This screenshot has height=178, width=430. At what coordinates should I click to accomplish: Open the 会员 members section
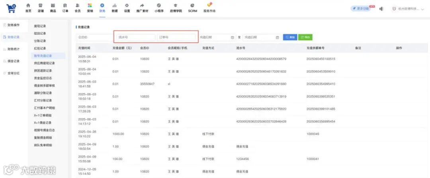[78, 8]
